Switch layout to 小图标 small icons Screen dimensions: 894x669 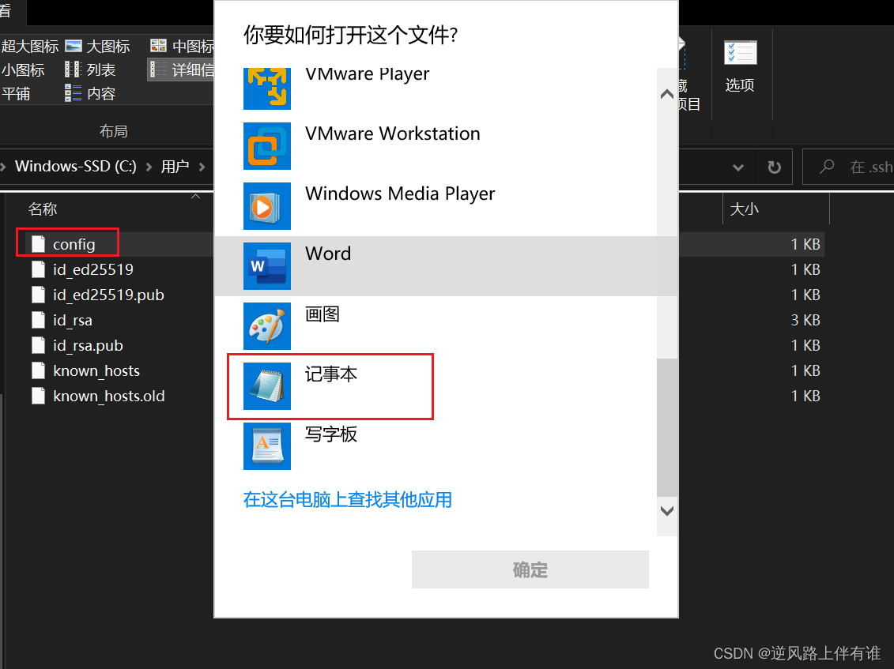tap(23, 70)
